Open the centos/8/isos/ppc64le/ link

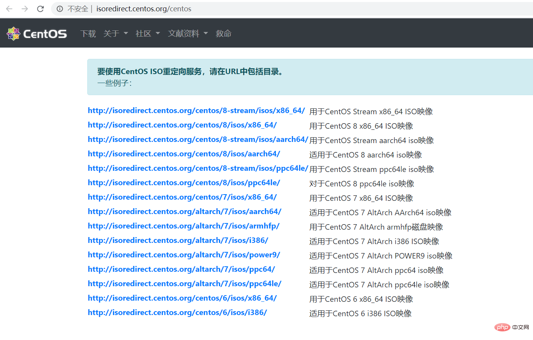click(x=184, y=183)
